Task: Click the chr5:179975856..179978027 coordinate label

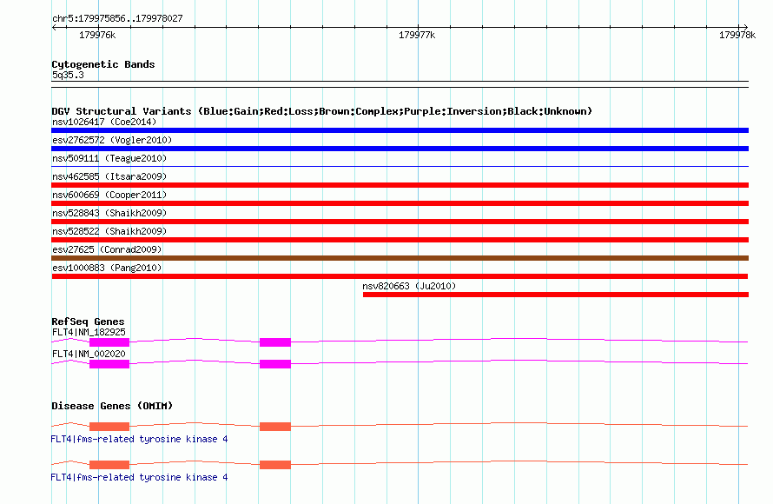Action: coord(117,19)
